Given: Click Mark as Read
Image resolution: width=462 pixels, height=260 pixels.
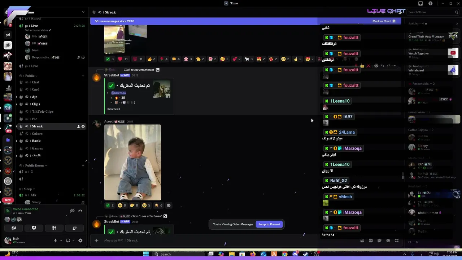Looking at the screenshot, I should pyautogui.click(x=384, y=21).
